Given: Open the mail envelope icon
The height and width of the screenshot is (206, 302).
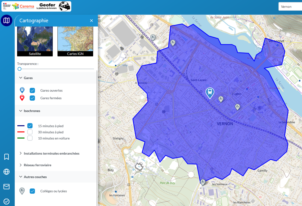Looking at the screenshot, I should coord(7,186).
